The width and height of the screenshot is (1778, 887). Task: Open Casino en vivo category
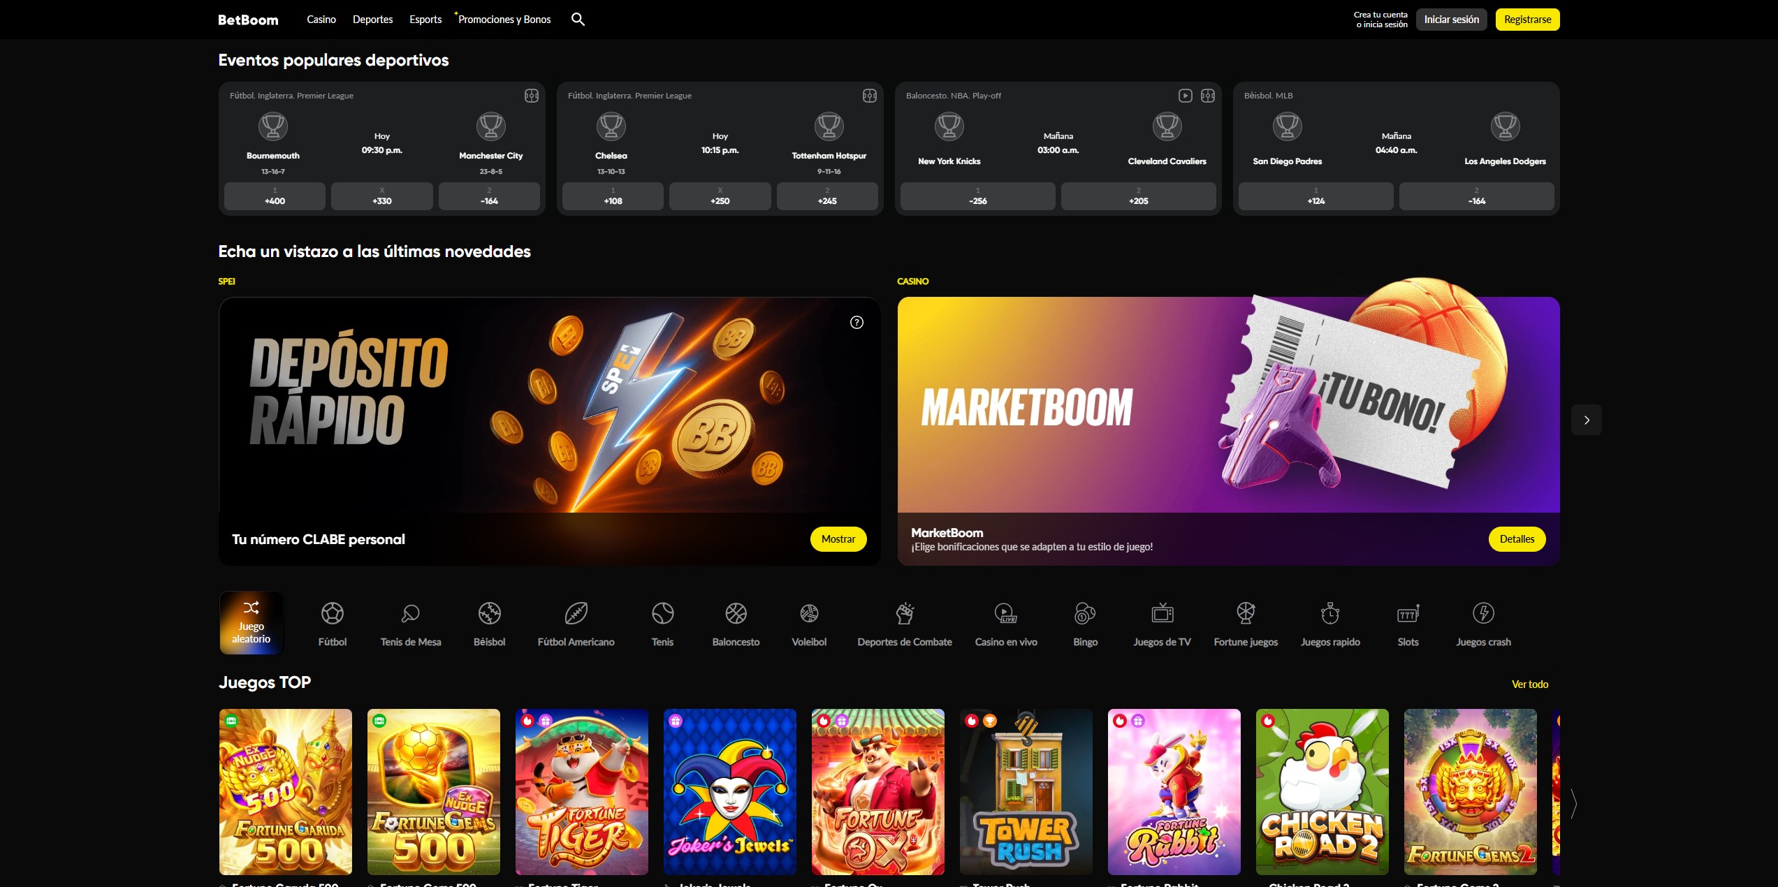(1006, 624)
